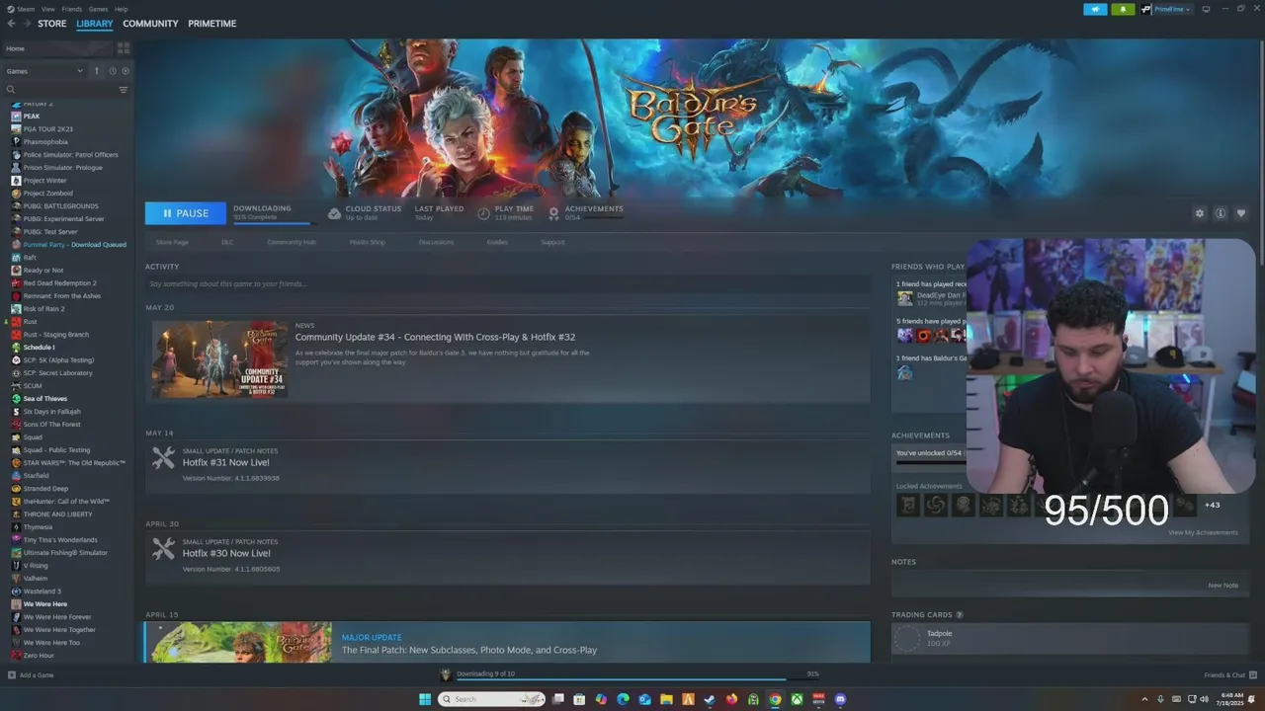Open the DLC link

coord(227,242)
